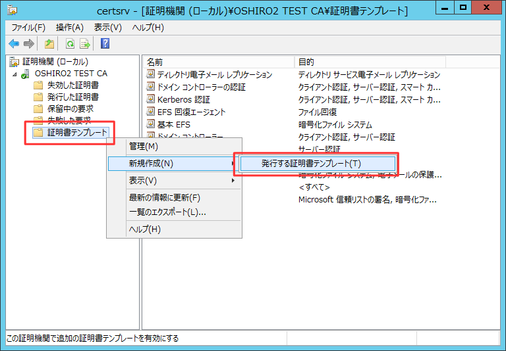Select 発行した証明書 in the tree
Viewport: 506px width, 351px height.
point(73,97)
